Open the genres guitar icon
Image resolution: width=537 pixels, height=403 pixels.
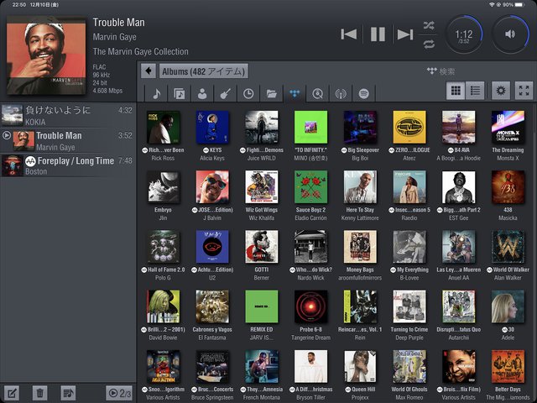(x=225, y=93)
